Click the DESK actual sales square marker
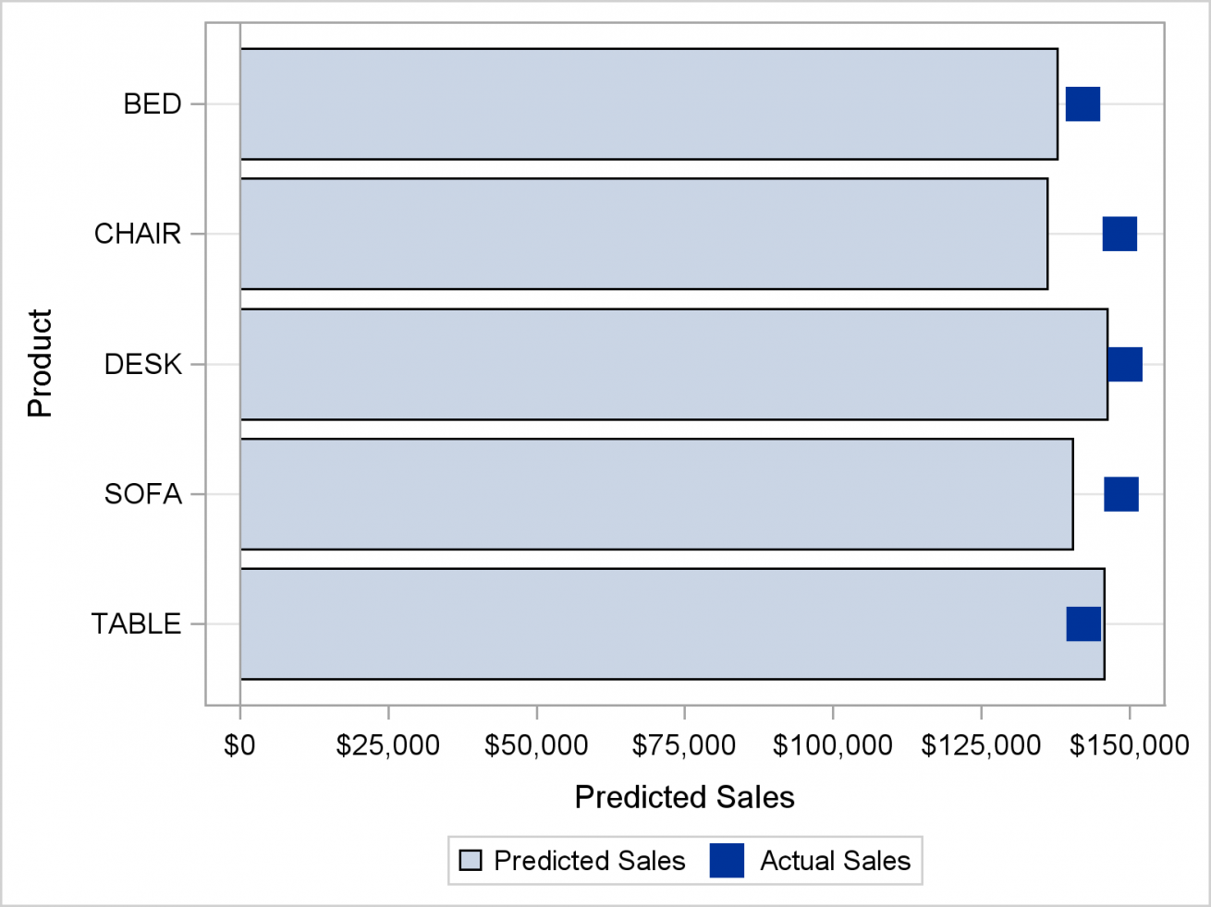 point(1125,365)
